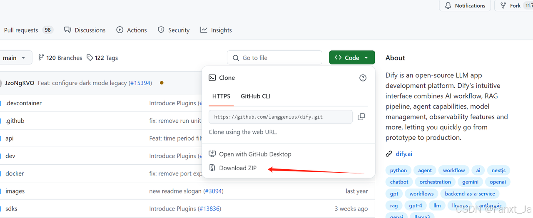Select the gpt-4 topic tag
The height and width of the screenshot is (218, 533).
[x=416, y=206]
